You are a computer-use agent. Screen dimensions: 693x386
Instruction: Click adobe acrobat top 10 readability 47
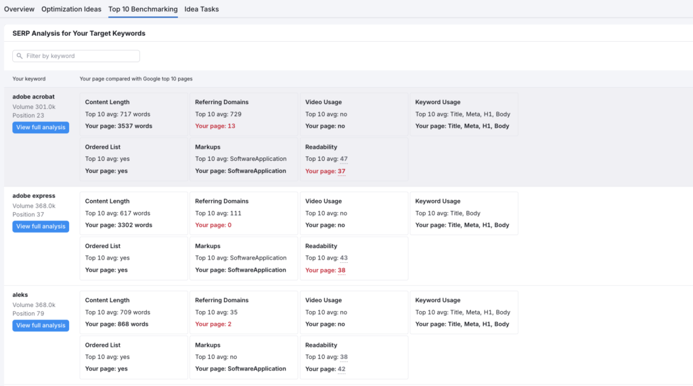pyautogui.click(x=344, y=159)
